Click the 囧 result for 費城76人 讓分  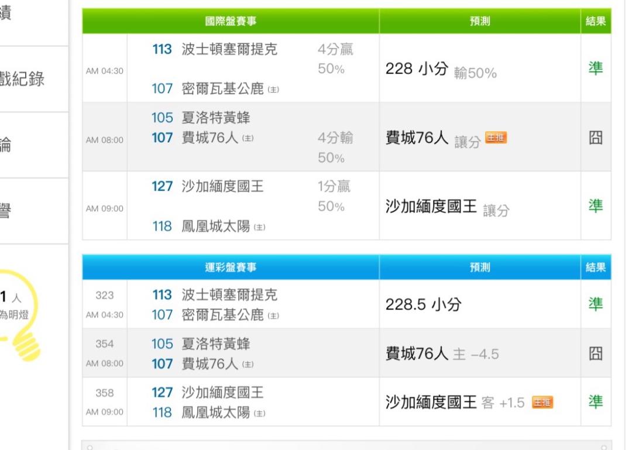point(596,138)
